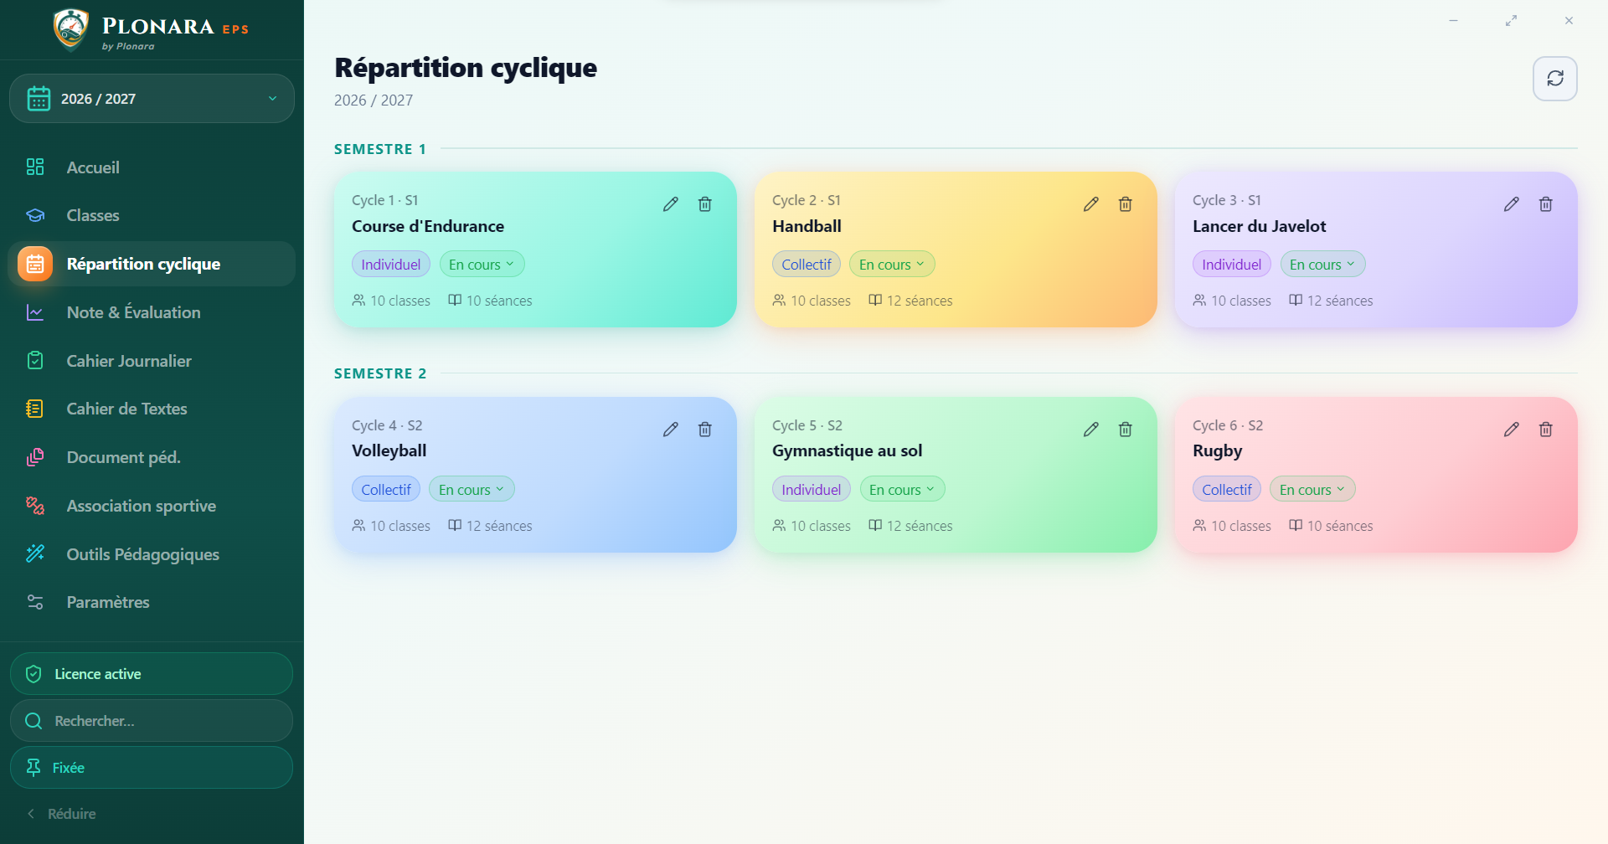Edit the Gymnastique au sol cycle
This screenshot has height=844, width=1608.
coord(1091,430)
